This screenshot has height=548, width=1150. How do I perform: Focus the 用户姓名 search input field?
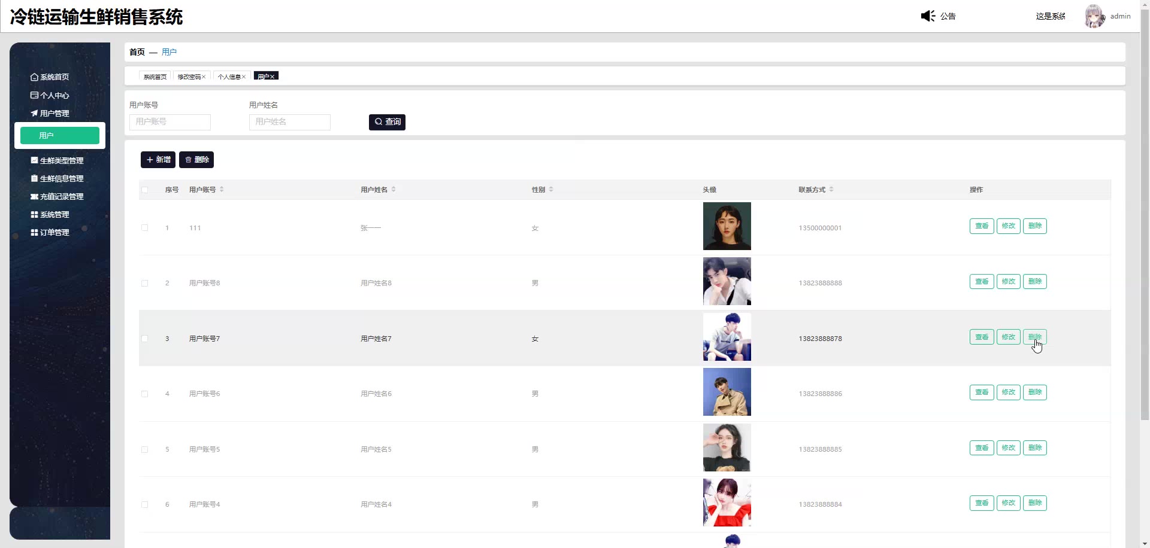(x=290, y=122)
